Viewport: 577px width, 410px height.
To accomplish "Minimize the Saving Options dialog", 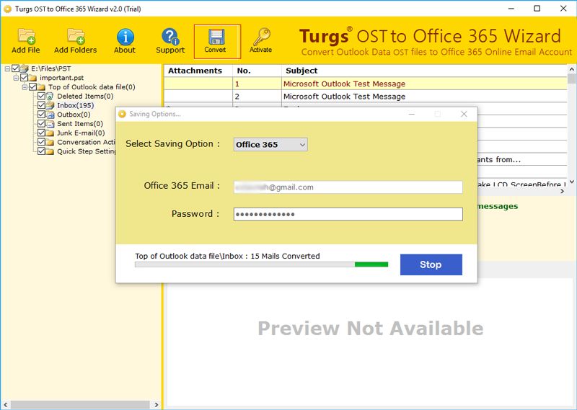I will pos(412,114).
